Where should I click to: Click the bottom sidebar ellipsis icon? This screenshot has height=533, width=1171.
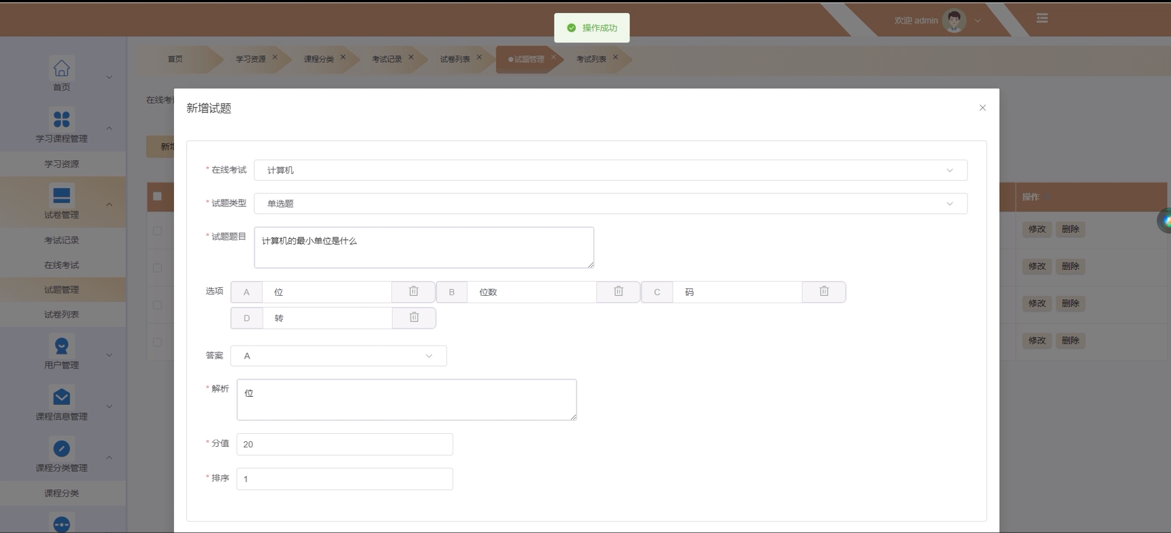pyautogui.click(x=62, y=524)
